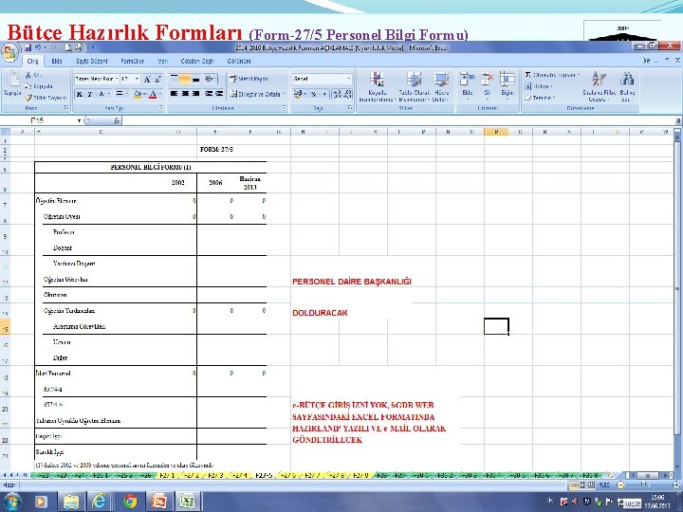Open Hücre Stilleri cell styles

[x=442, y=86]
